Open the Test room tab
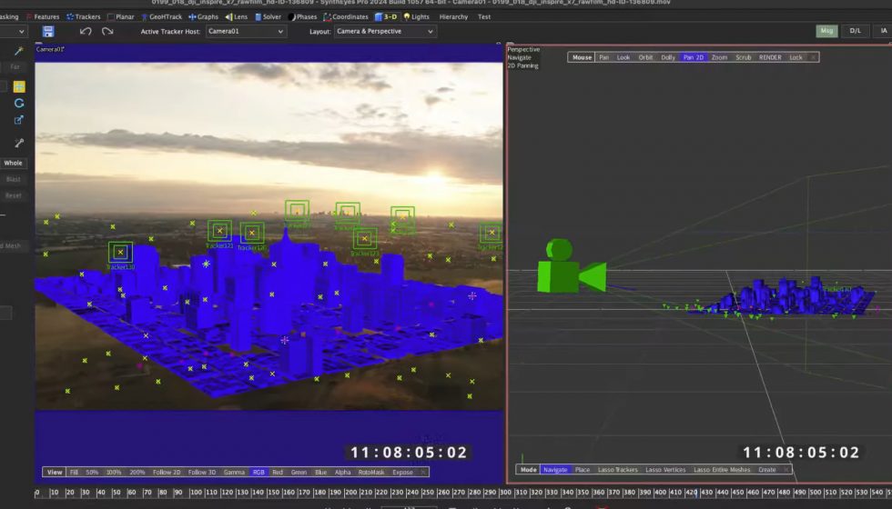The height and width of the screenshot is (509, 892). click(x=484, y=16)
